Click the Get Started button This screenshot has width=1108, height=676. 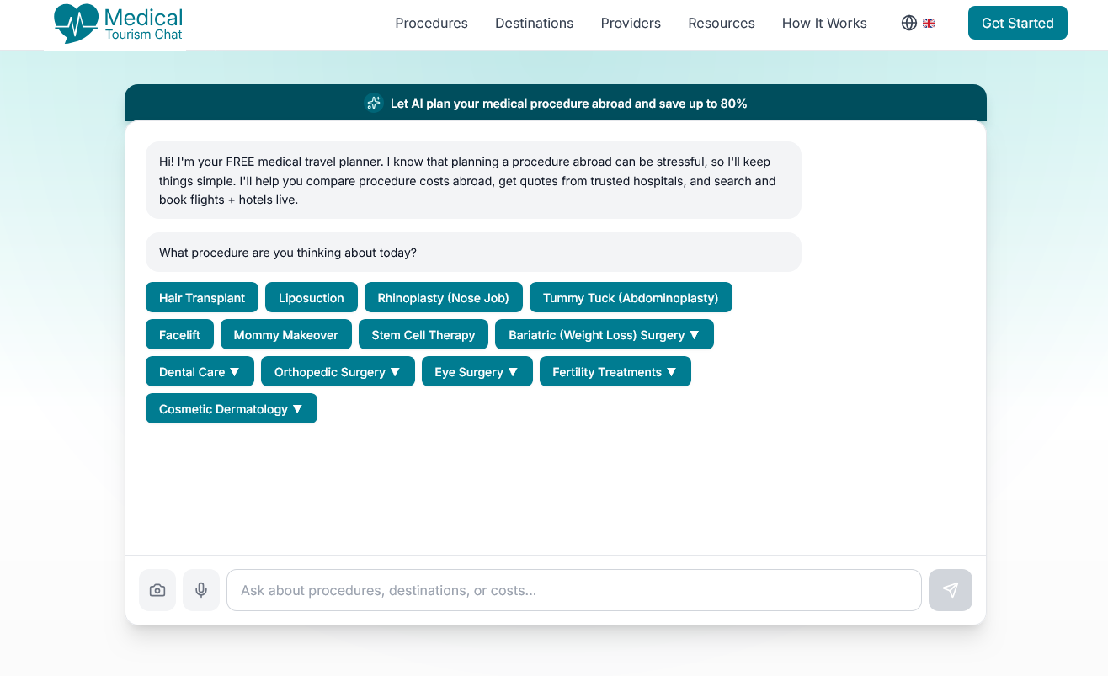point(1017,23)
